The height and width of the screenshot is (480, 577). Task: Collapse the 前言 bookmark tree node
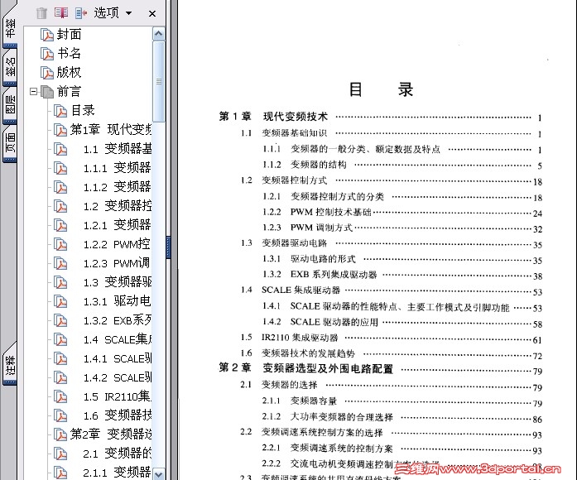pos(33,91)
